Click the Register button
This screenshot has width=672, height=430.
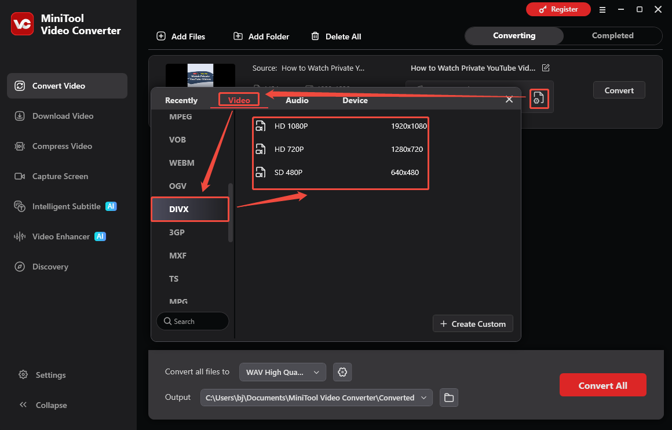click(558, 9)
